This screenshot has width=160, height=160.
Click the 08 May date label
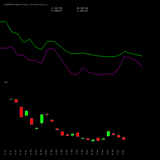pyautogui.click(x=51, y=152)
